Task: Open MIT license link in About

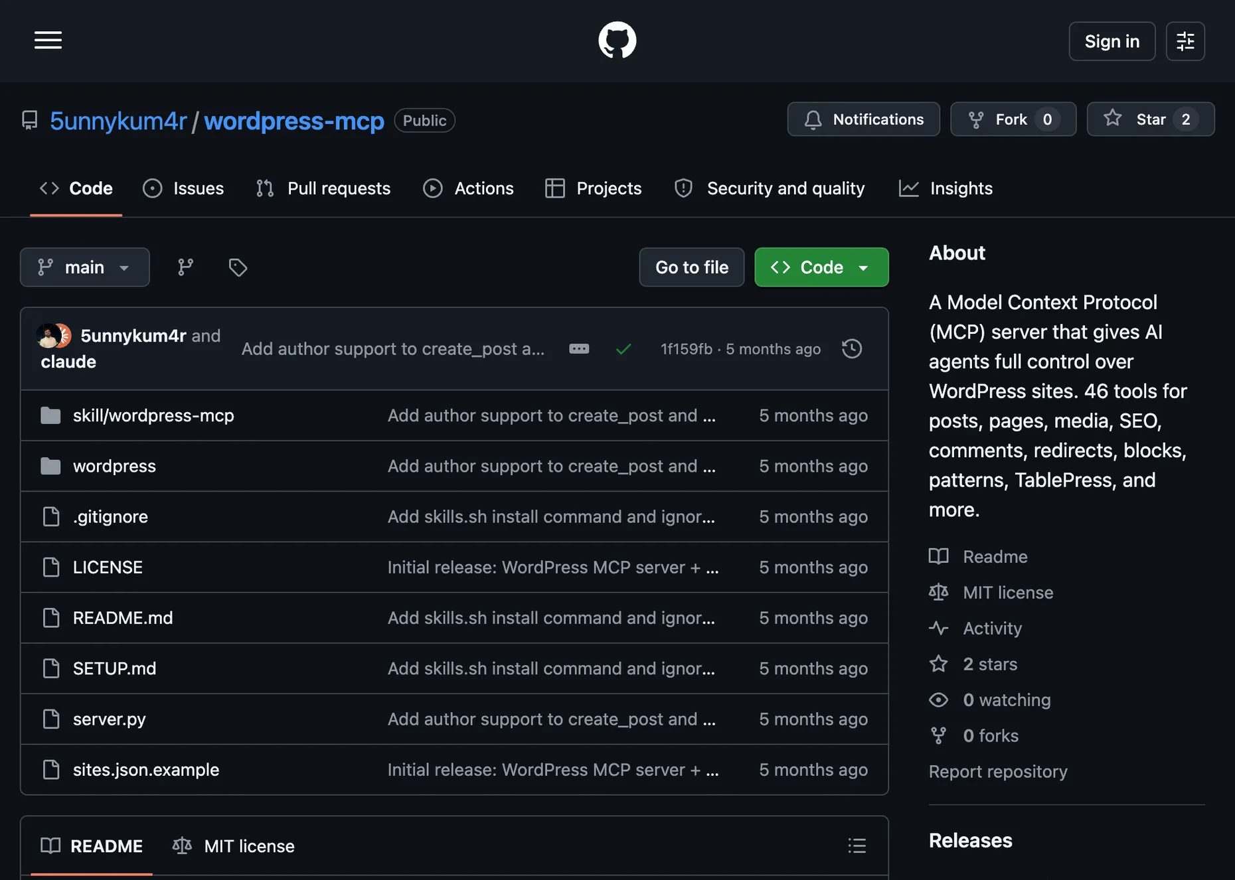Action: 1008,593
